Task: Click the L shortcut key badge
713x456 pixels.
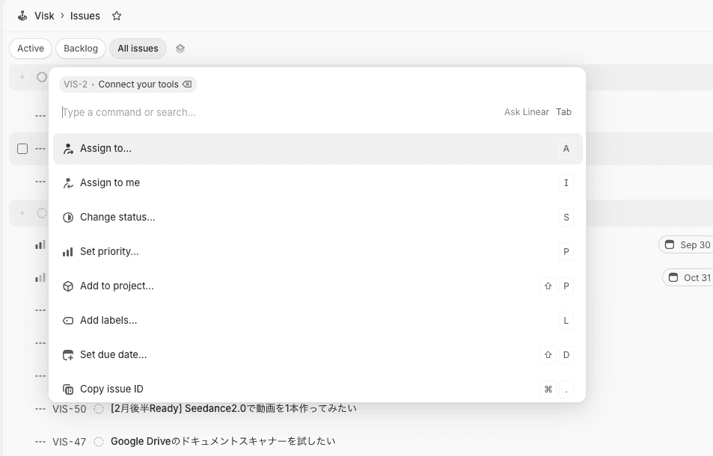Action: click(x=566, y=321)
